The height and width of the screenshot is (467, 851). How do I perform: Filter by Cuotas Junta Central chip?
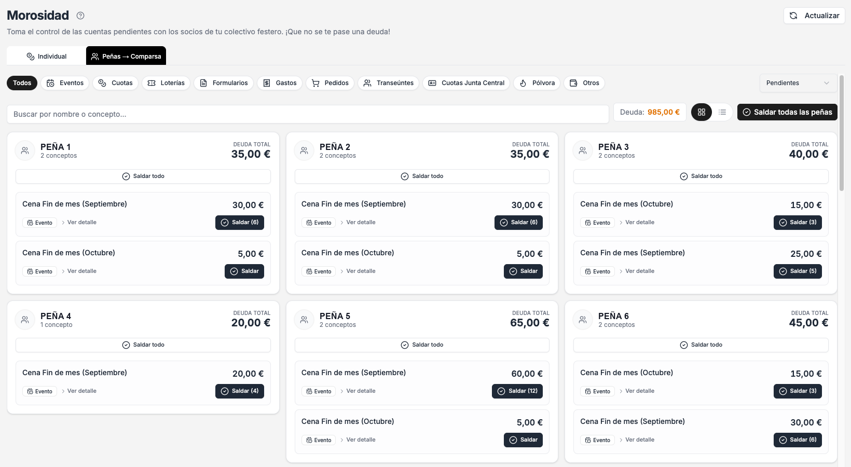tap(466, 83)
